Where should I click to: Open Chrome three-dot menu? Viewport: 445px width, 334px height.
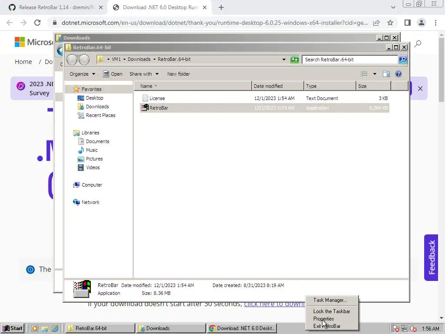click(435, 23)
